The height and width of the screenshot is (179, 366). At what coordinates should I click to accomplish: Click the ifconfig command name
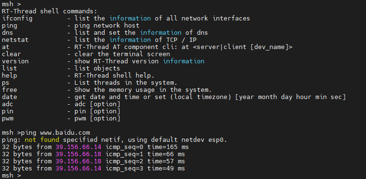(17, 19)
